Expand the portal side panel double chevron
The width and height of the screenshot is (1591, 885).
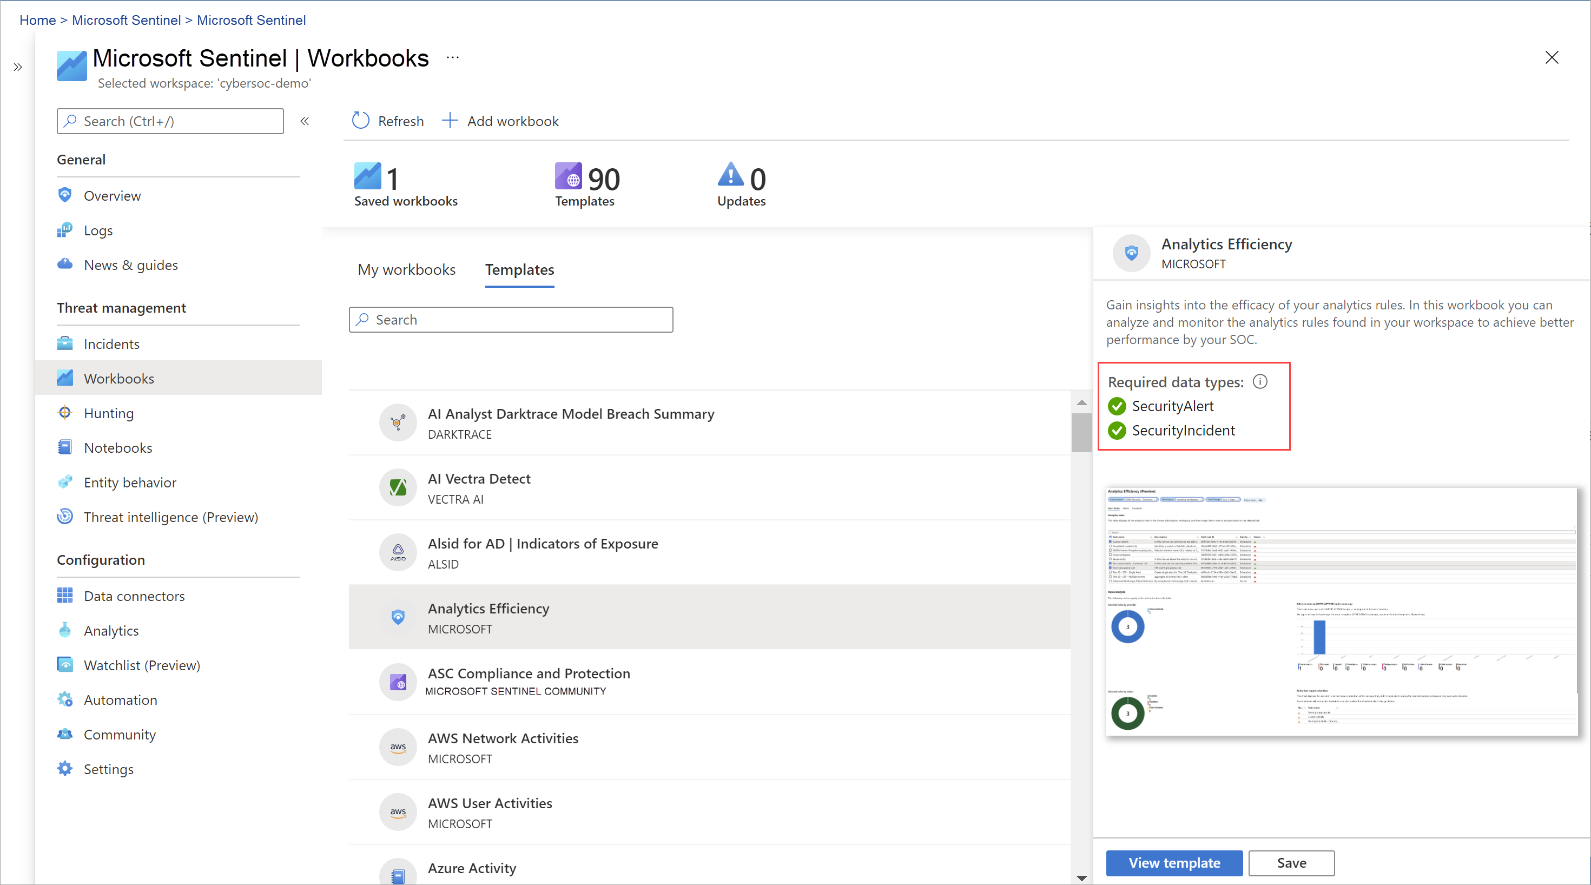point(18,67)
